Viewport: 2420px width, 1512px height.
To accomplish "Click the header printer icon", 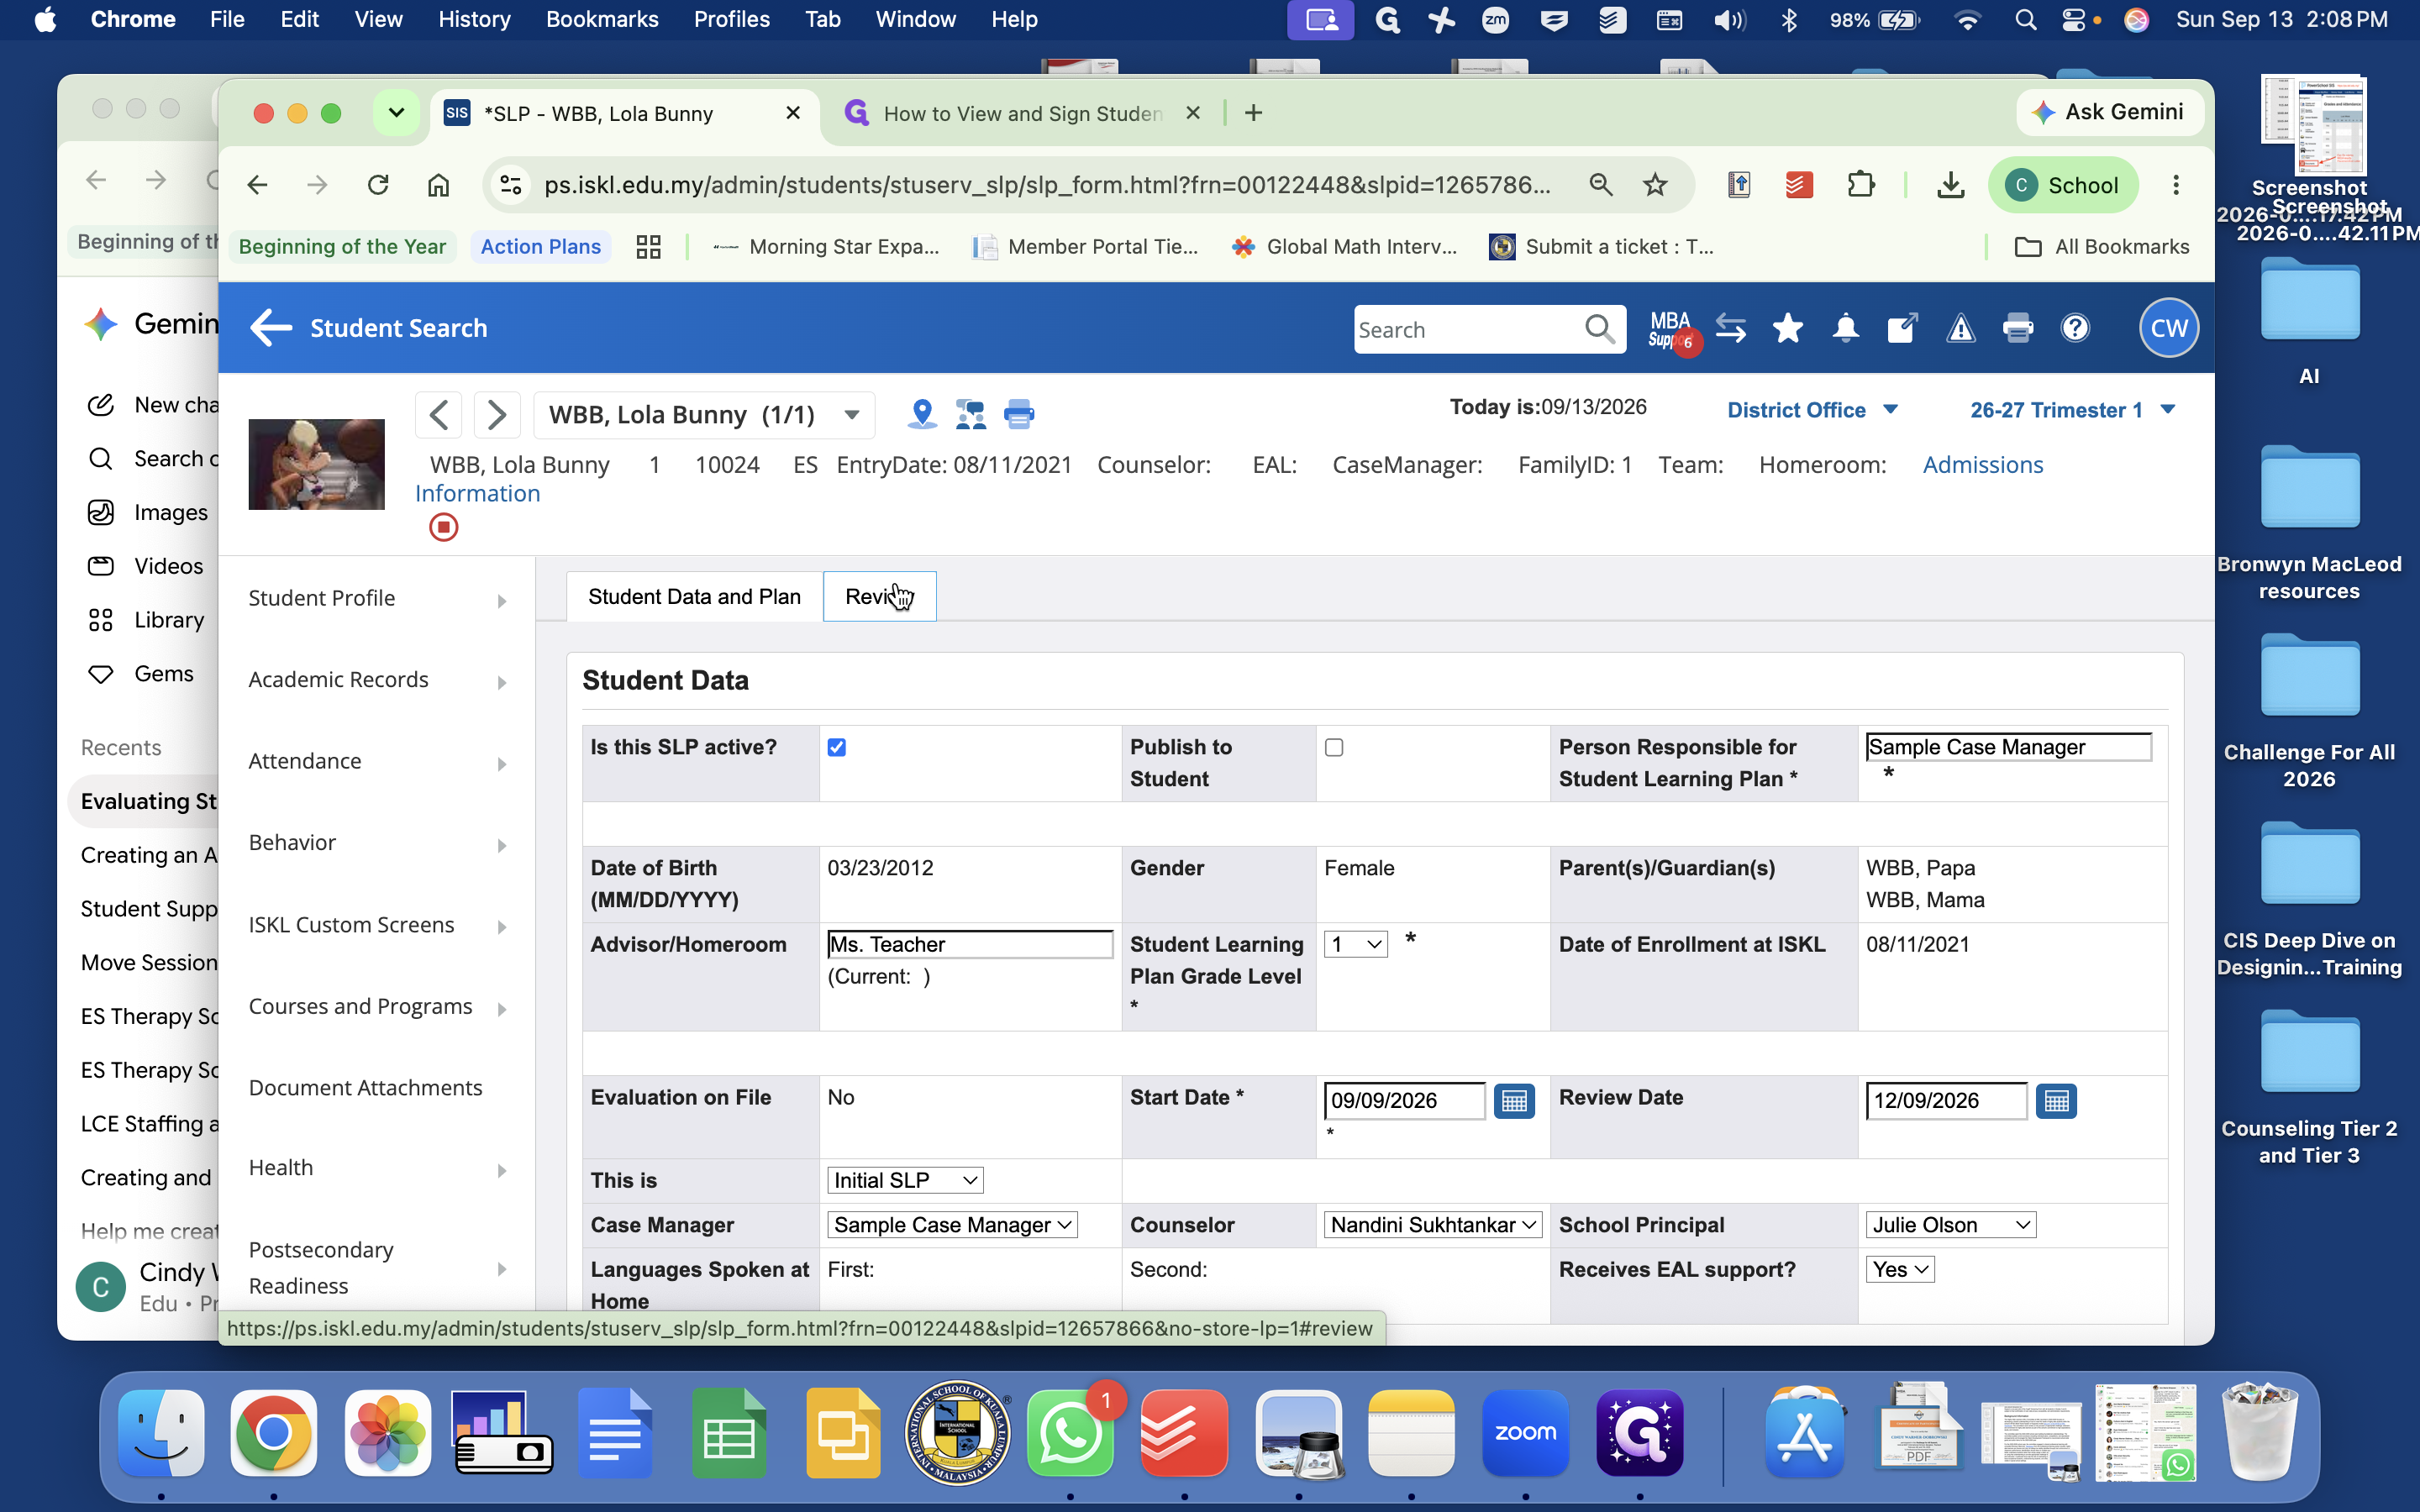I will (2017, 328).
